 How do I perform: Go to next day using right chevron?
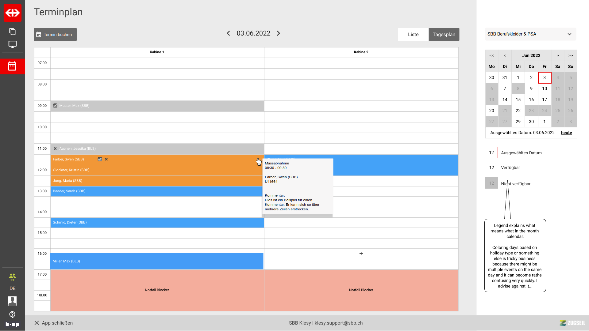(x=279, y=33)
